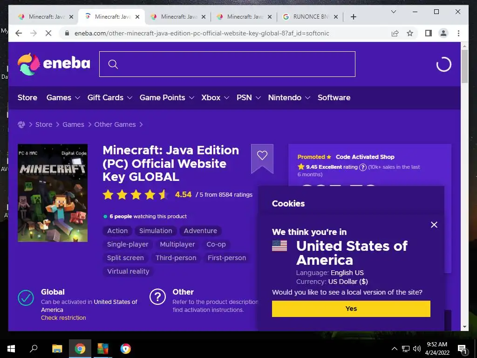The width and height of the screenshot is (477, 358).
Task: Select the Co-op tag
Action: (x=216, y=244)
